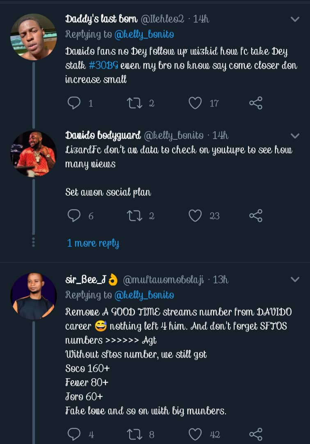Show 1 more reply
This screenshot has width=310, height=444.
[x=93, y=243]
